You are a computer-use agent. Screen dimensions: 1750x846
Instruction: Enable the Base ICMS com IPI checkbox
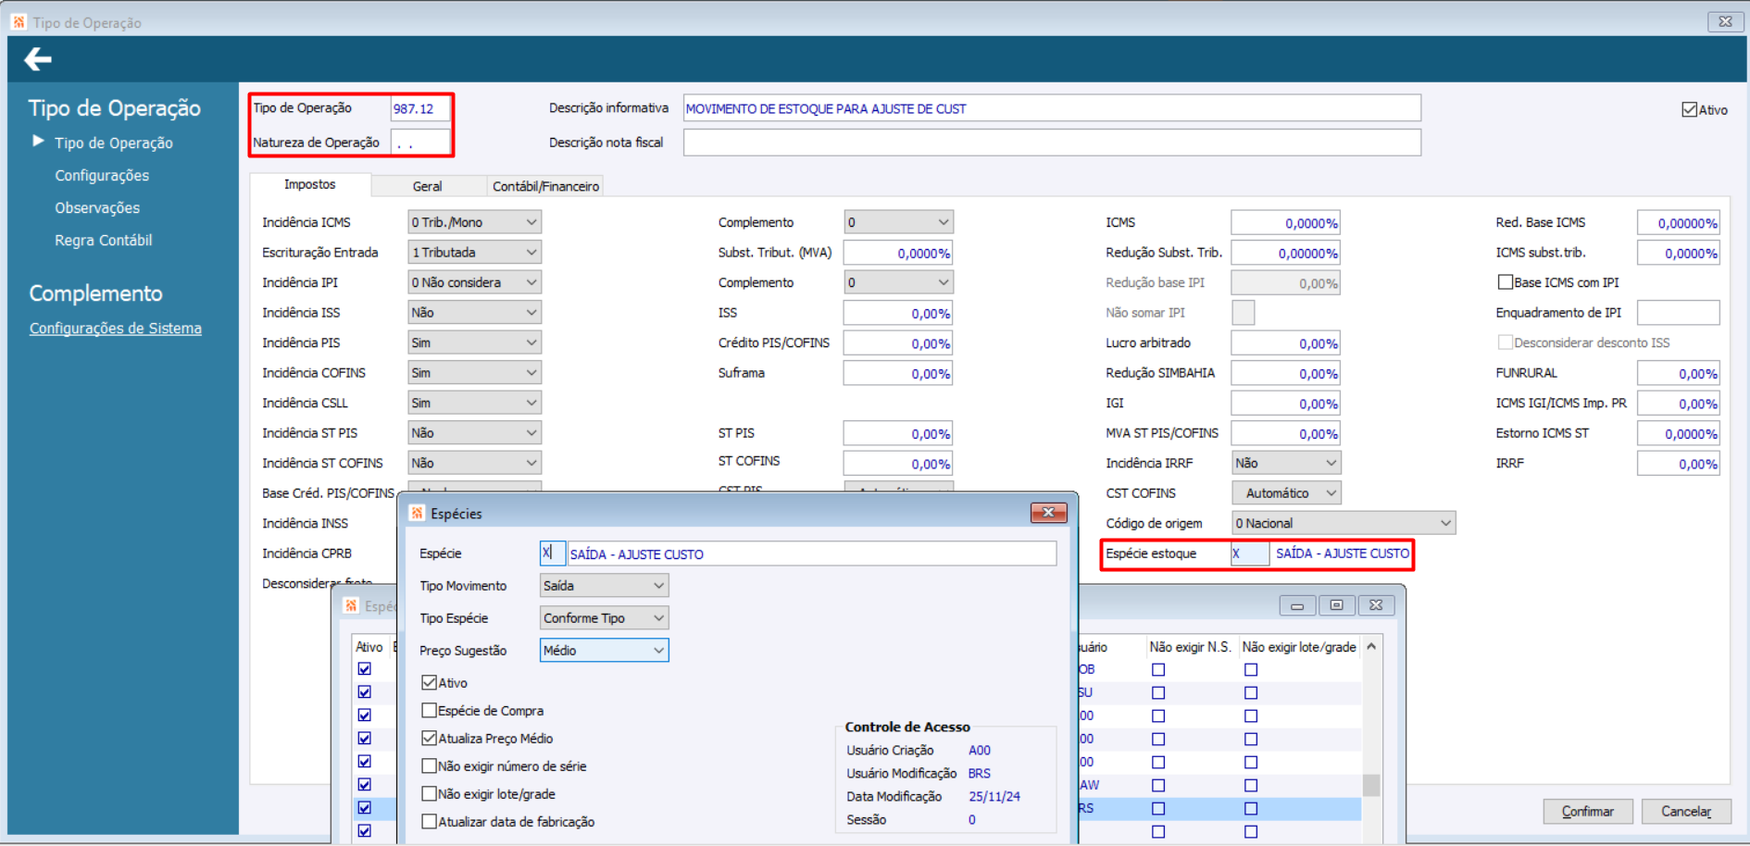1506,282
